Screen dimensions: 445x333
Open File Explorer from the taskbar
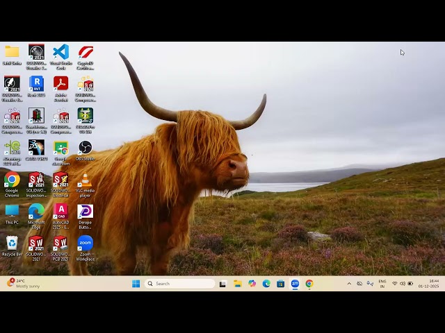(238, 284)
